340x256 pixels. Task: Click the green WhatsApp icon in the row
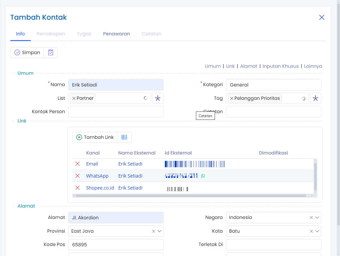pyautogui.click(x=203, y=176)
